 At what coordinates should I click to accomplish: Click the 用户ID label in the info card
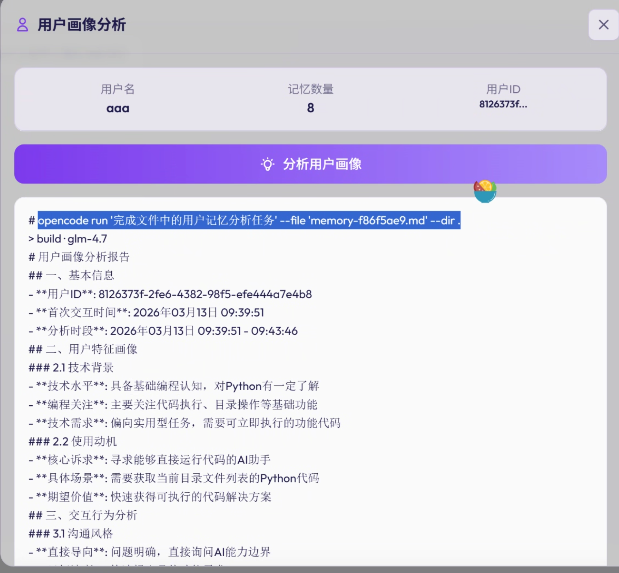click(x=503, y=89)
